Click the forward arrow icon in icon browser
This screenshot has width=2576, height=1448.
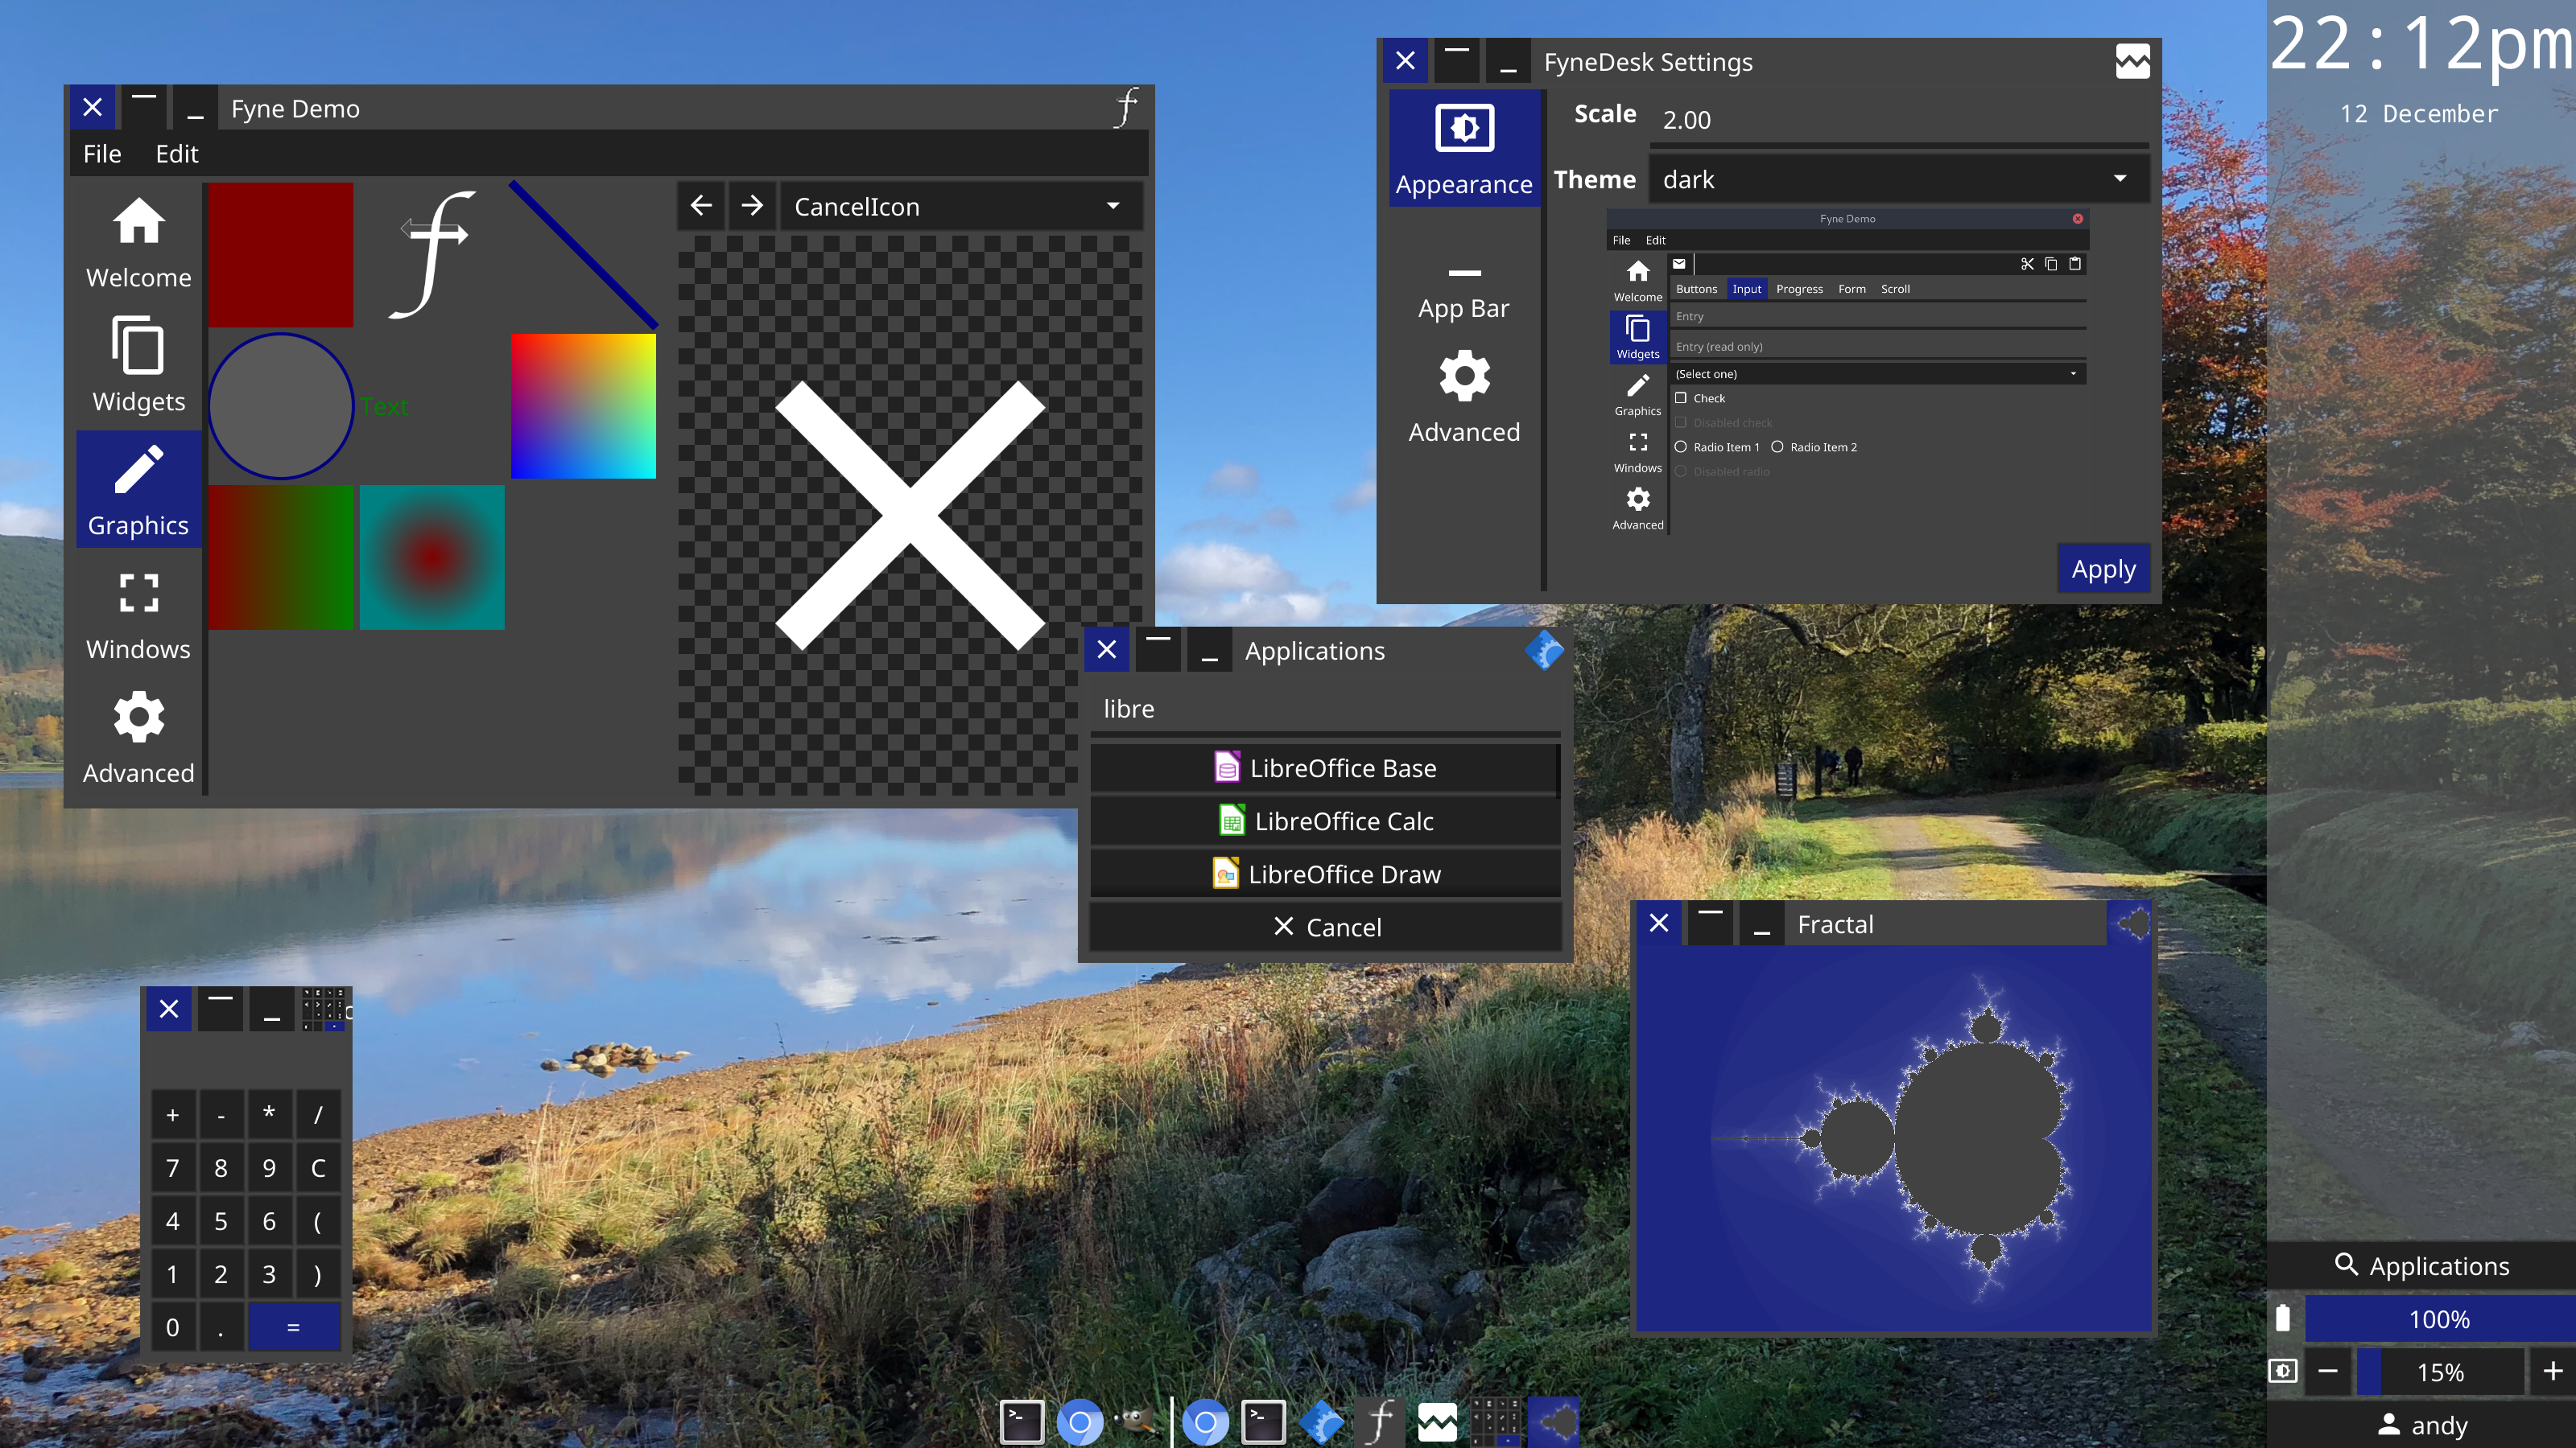752,206
